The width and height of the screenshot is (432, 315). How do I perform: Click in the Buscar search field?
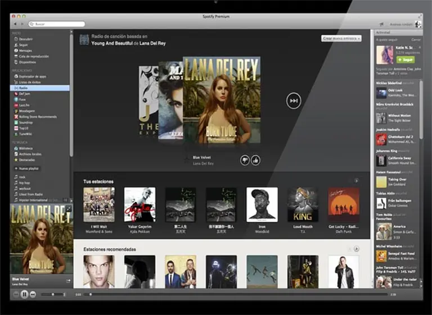57,24
